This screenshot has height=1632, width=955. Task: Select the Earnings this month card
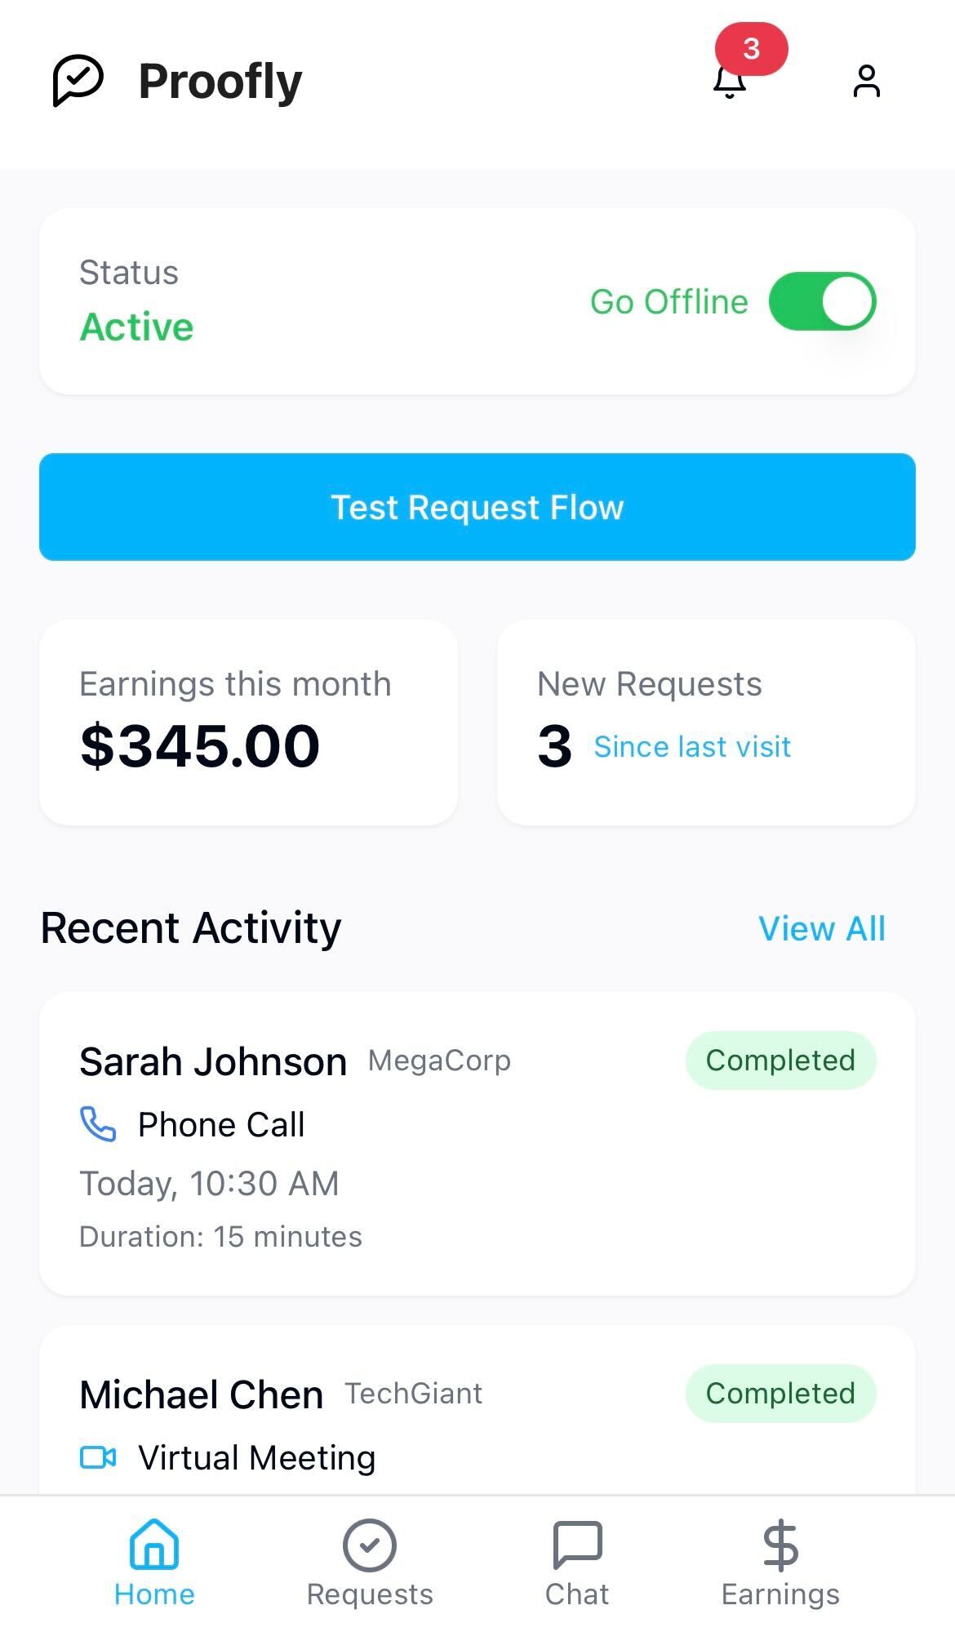tap(248, 723)
